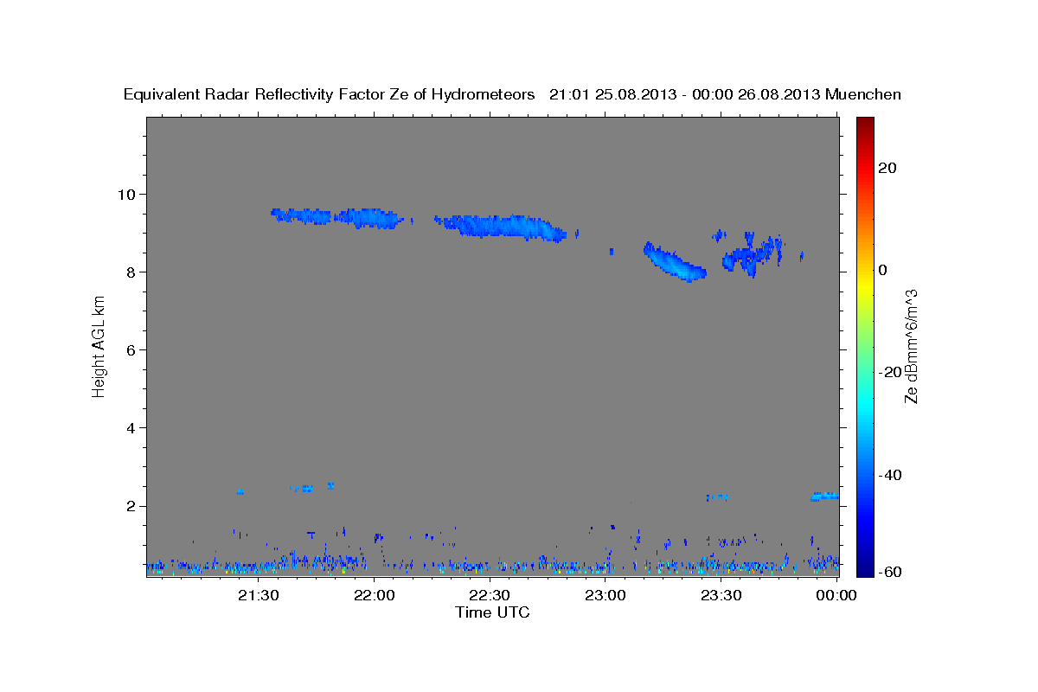Click the height axis value '2'
Screen dimensions: 1038x692
(131, 506)
